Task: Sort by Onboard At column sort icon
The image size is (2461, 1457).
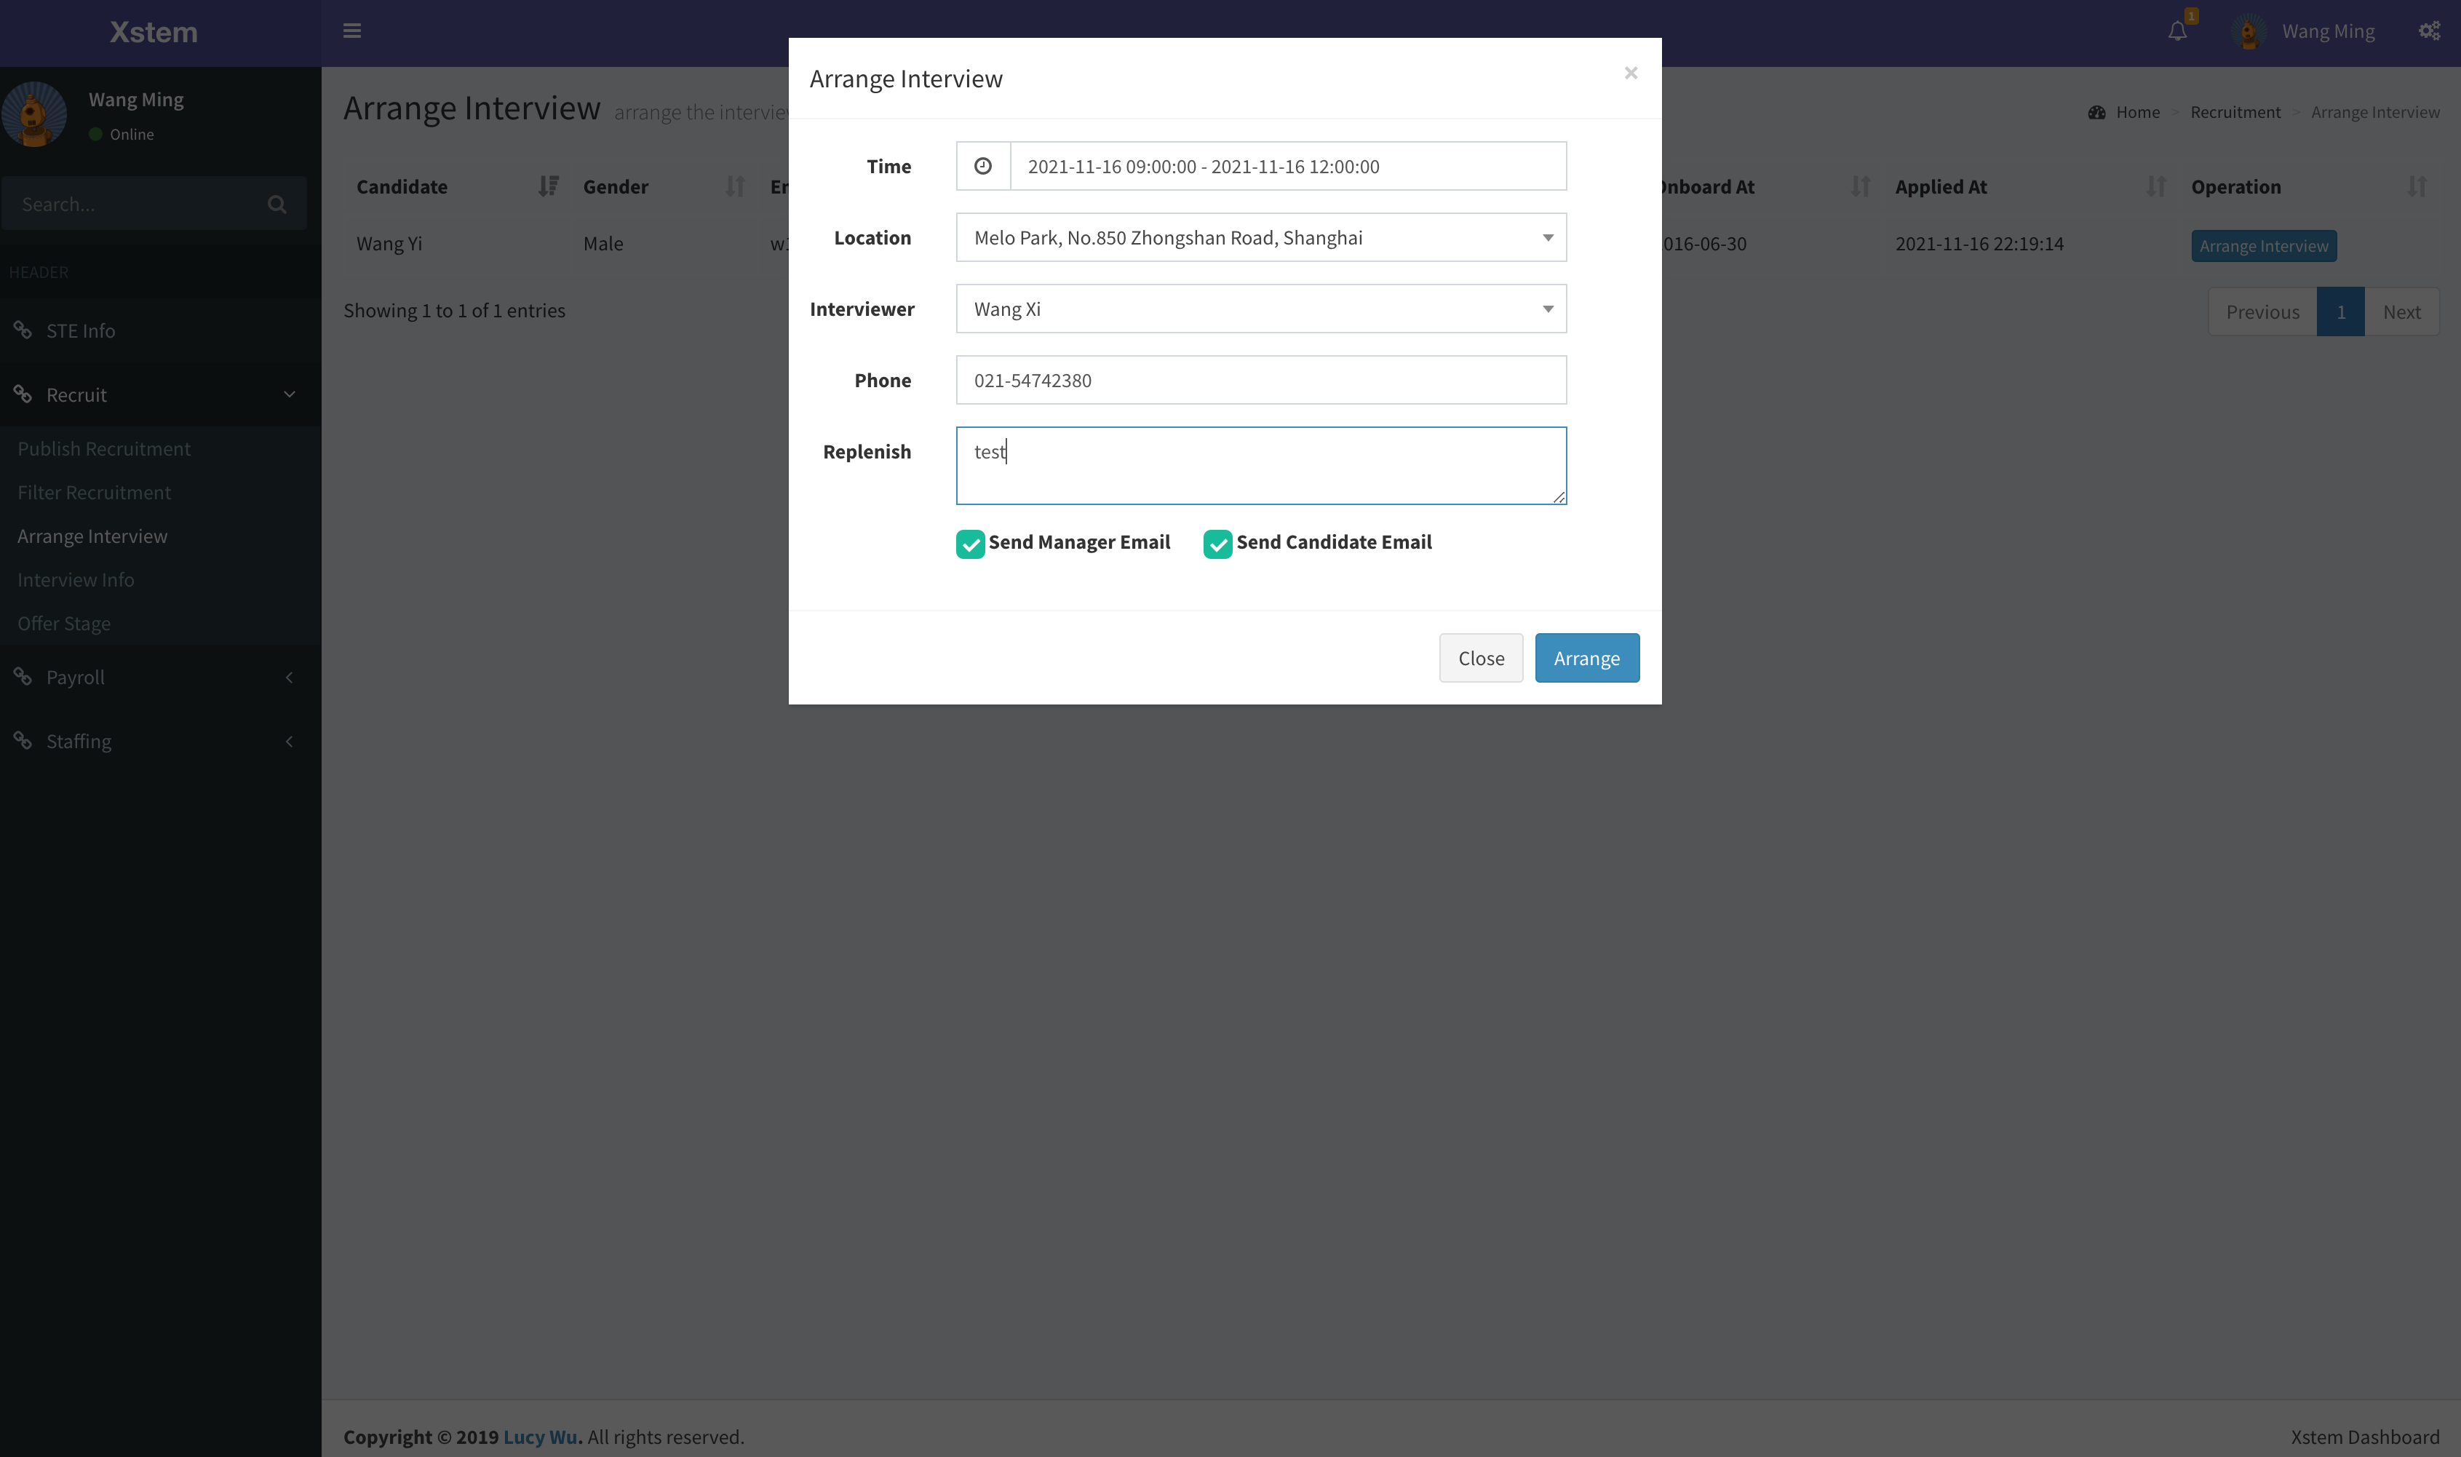Action: 1860,186
